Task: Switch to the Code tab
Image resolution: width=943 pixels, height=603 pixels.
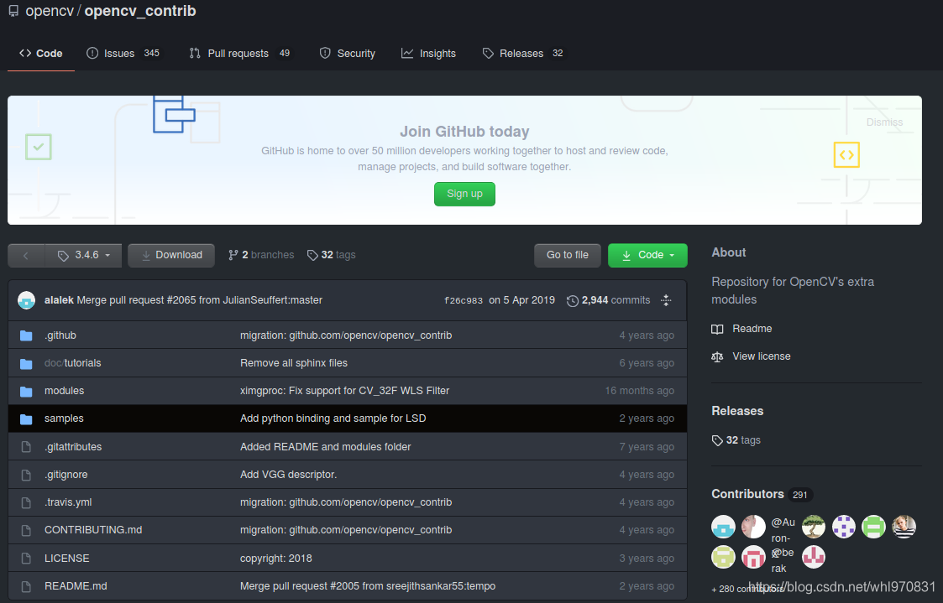Action: coord(41,54)
